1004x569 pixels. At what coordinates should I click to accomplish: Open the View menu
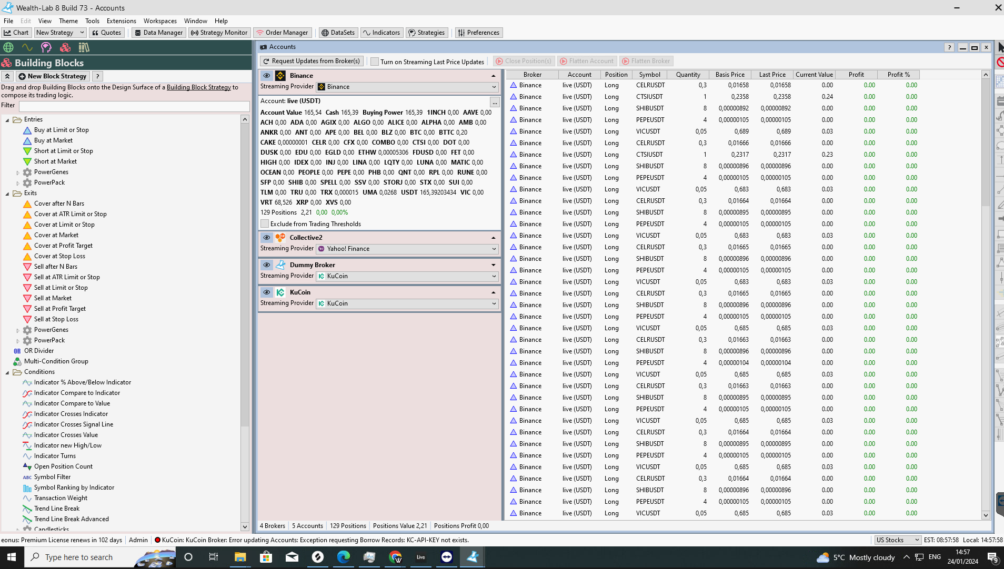pos(45,21)
